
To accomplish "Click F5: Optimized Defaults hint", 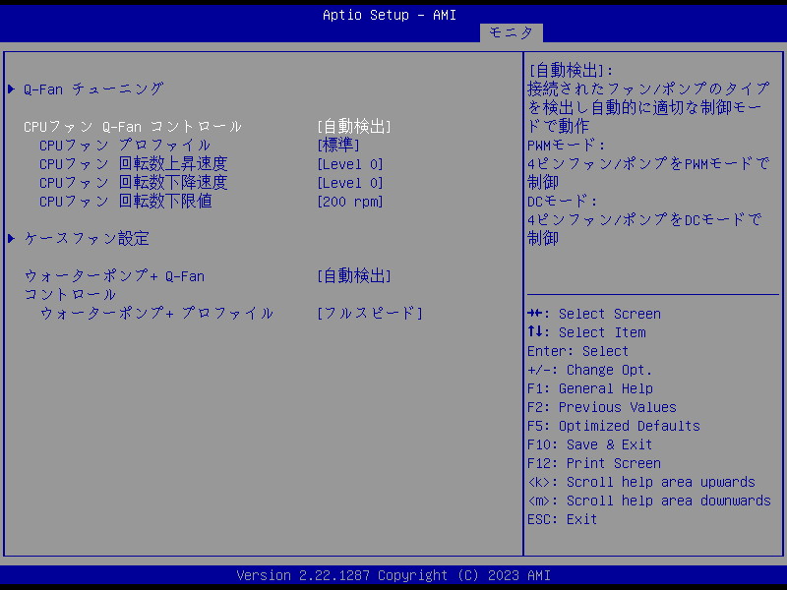I will point(613,426).
